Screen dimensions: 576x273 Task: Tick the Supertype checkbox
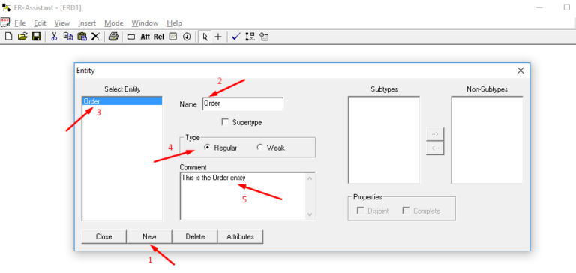pos(225,122)
